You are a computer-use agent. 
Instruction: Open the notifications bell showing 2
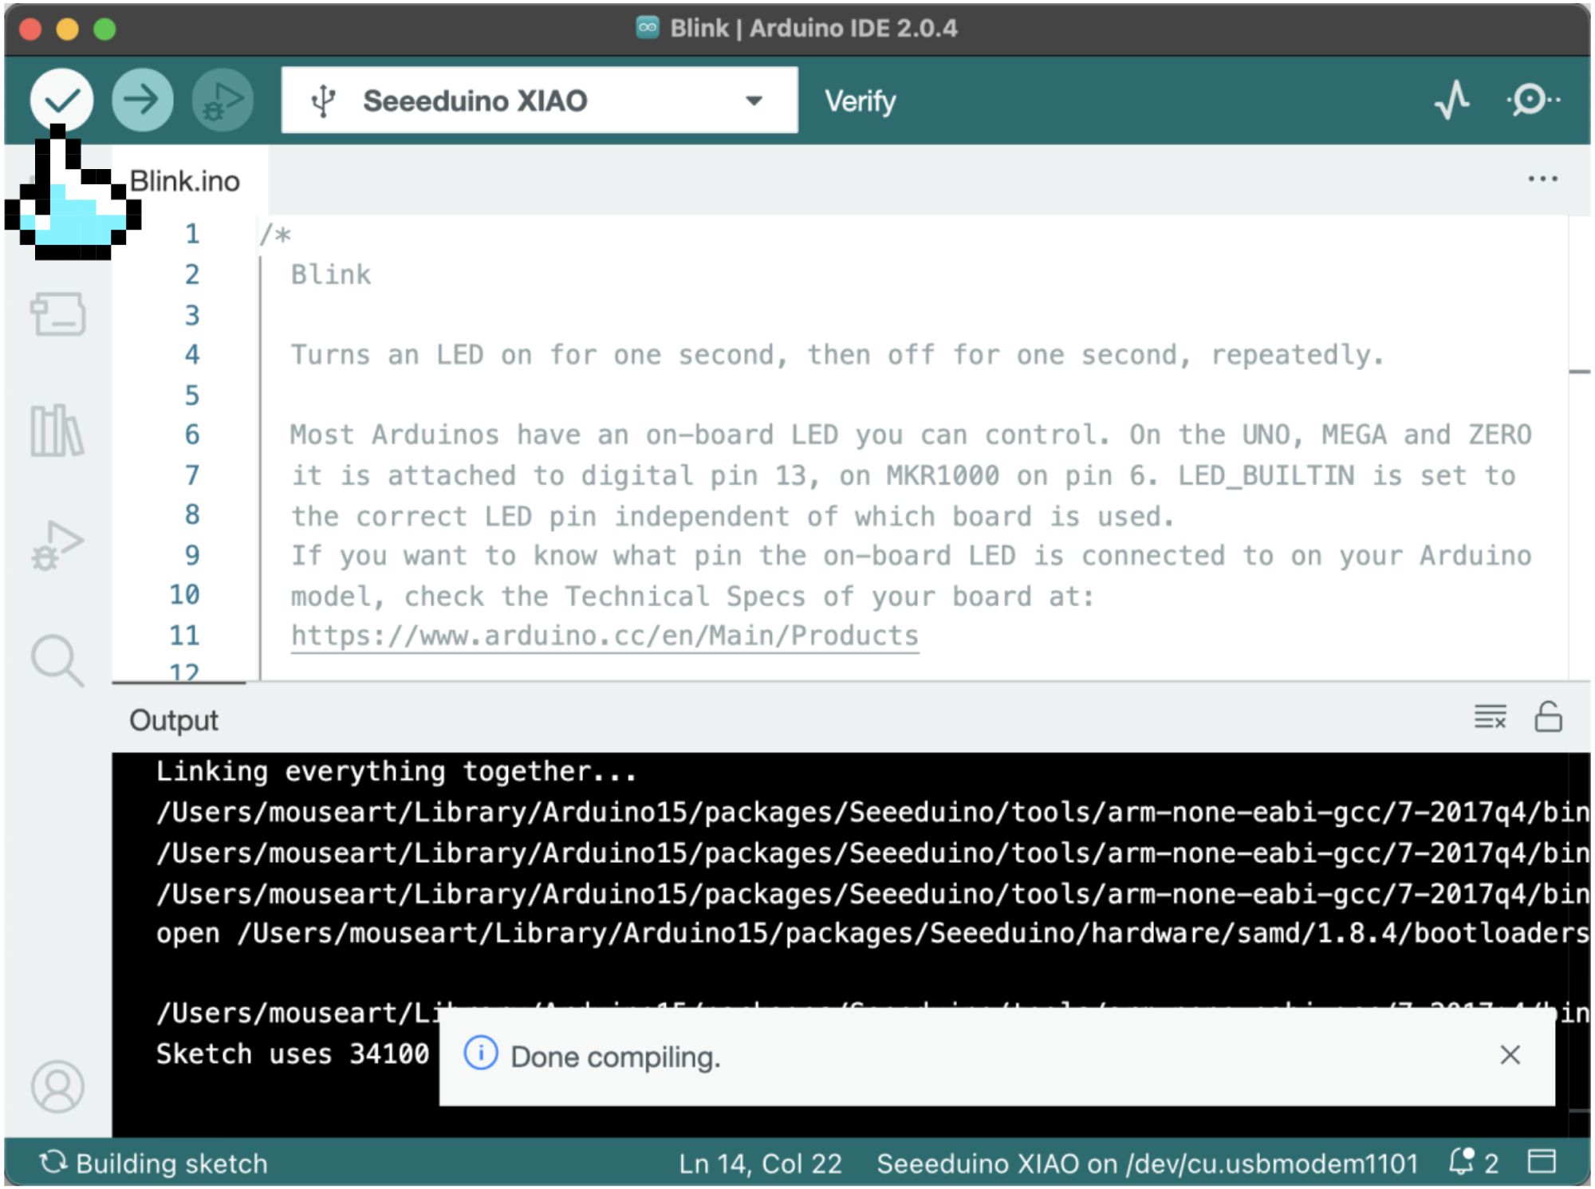1474,1163
